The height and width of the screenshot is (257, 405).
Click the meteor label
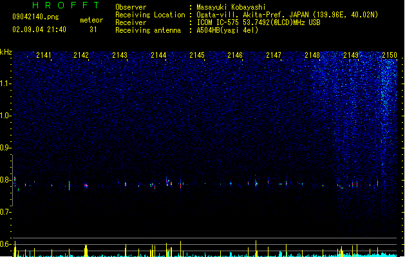click(x=91, y=20)
